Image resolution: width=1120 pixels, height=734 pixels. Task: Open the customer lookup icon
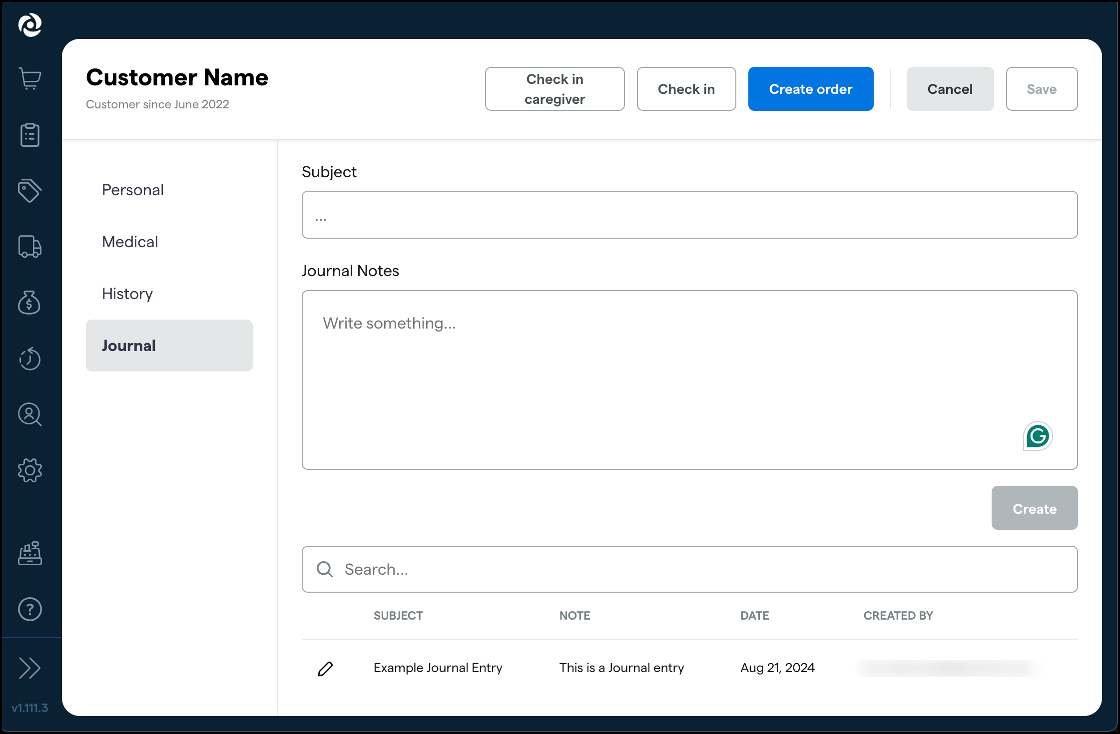[x=29, y=415]
